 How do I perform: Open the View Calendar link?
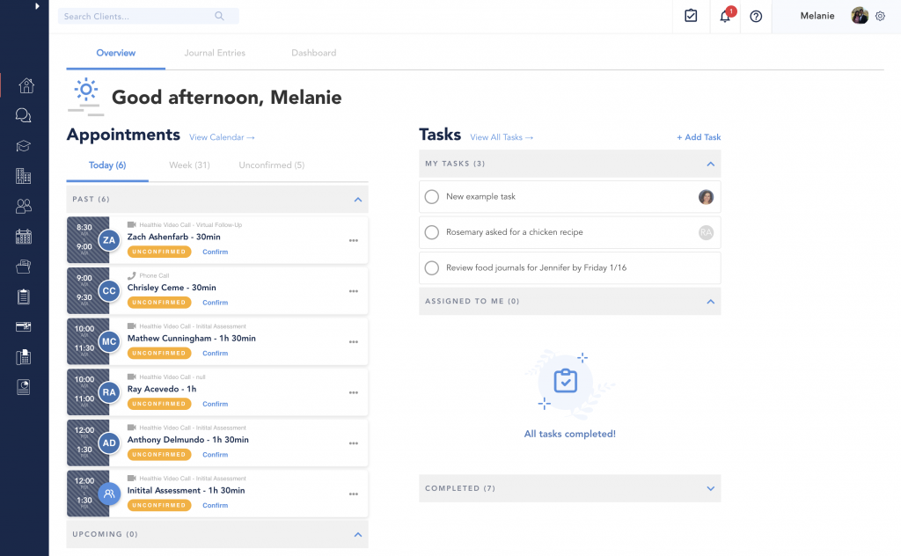222,137
